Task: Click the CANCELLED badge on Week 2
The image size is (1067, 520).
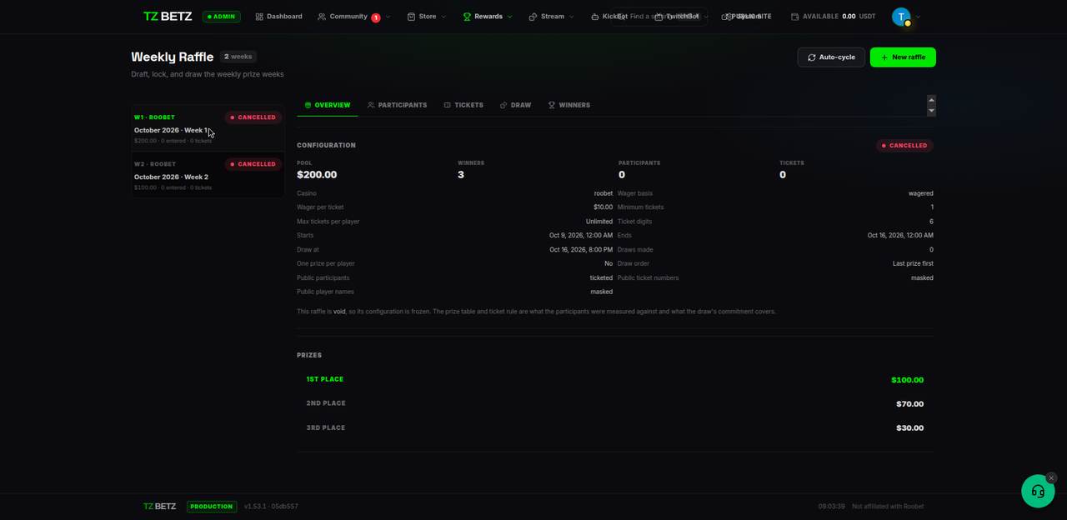Action: [253, 164]
